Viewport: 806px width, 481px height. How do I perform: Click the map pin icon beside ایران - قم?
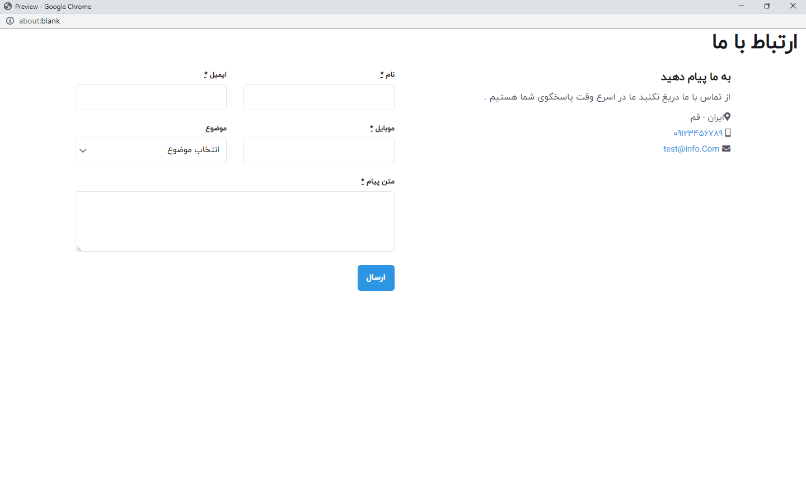[727, 117]
